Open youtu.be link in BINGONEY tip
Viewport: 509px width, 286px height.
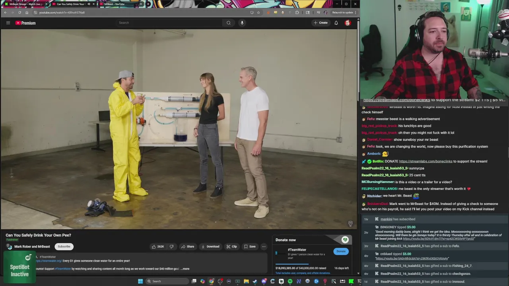[x=438, y=239]
